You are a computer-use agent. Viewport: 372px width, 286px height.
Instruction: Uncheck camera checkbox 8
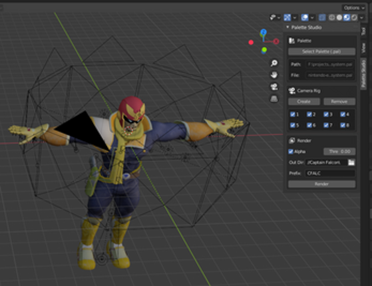[343, 125]
